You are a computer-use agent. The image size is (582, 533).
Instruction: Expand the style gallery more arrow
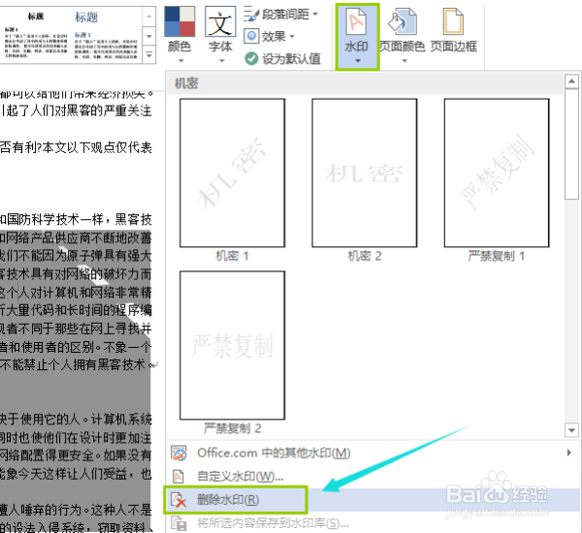pos(148,55)
